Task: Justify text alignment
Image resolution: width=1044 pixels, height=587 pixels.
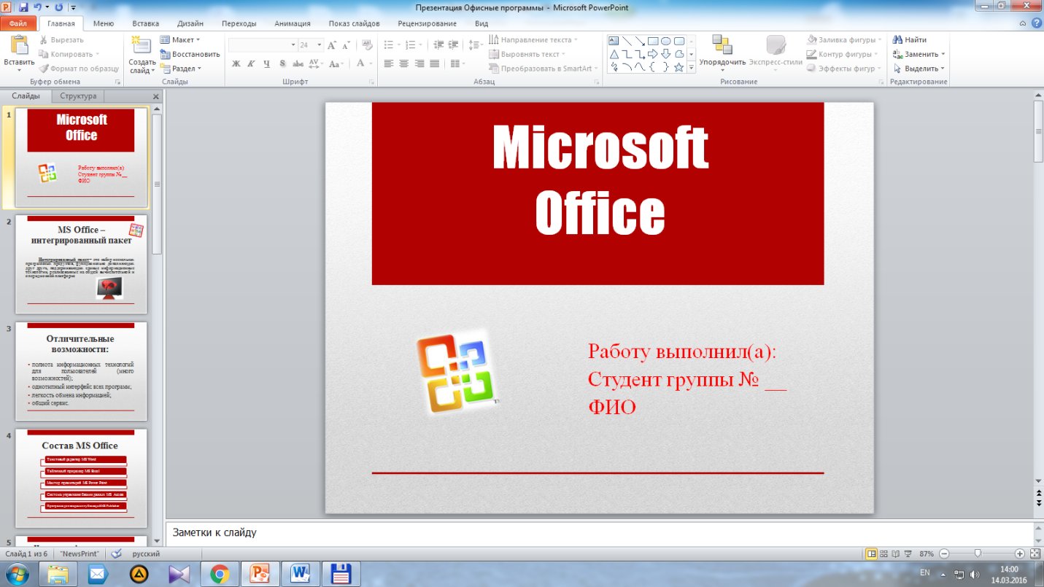Action: click(435, 64)
